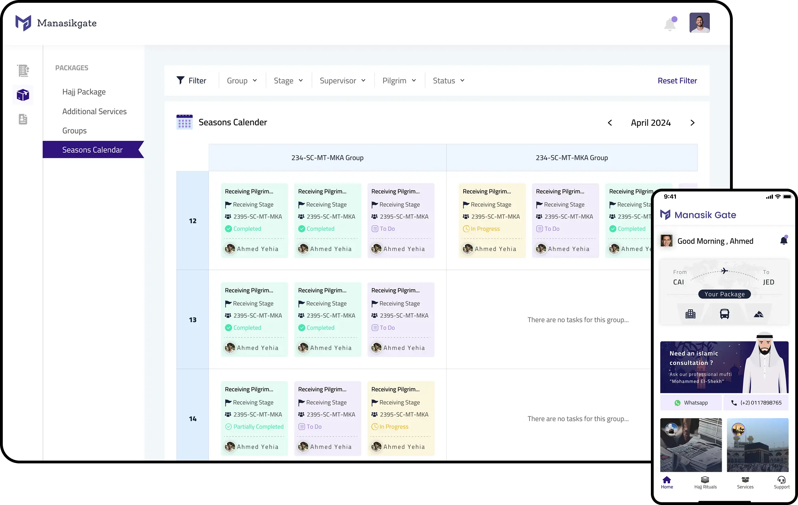
Task: Open the packages cube icon in sidebar
Action: 23,95
